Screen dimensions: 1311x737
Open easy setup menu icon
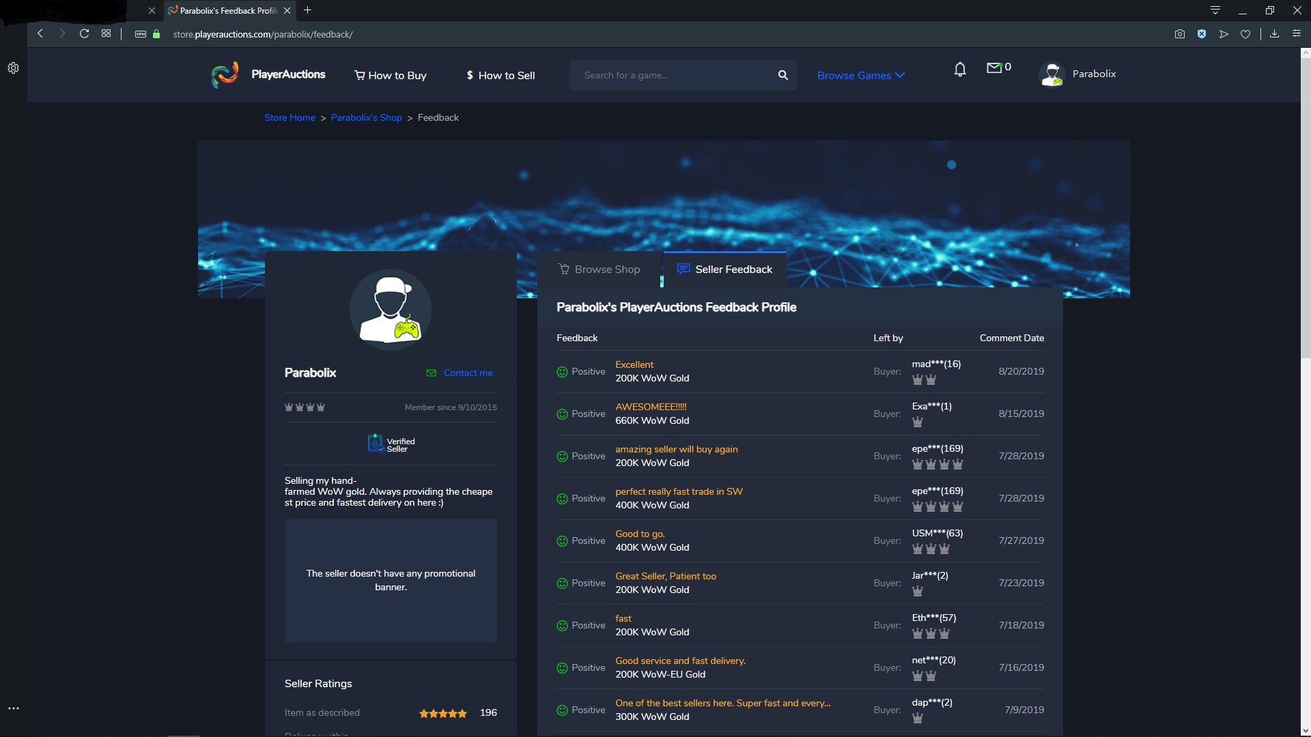pos(1296,33)
